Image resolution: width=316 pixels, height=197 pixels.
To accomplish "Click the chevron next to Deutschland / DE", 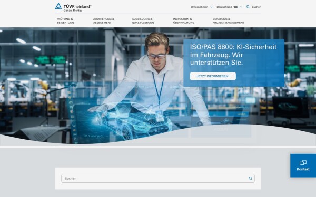I will coord(241,7).
